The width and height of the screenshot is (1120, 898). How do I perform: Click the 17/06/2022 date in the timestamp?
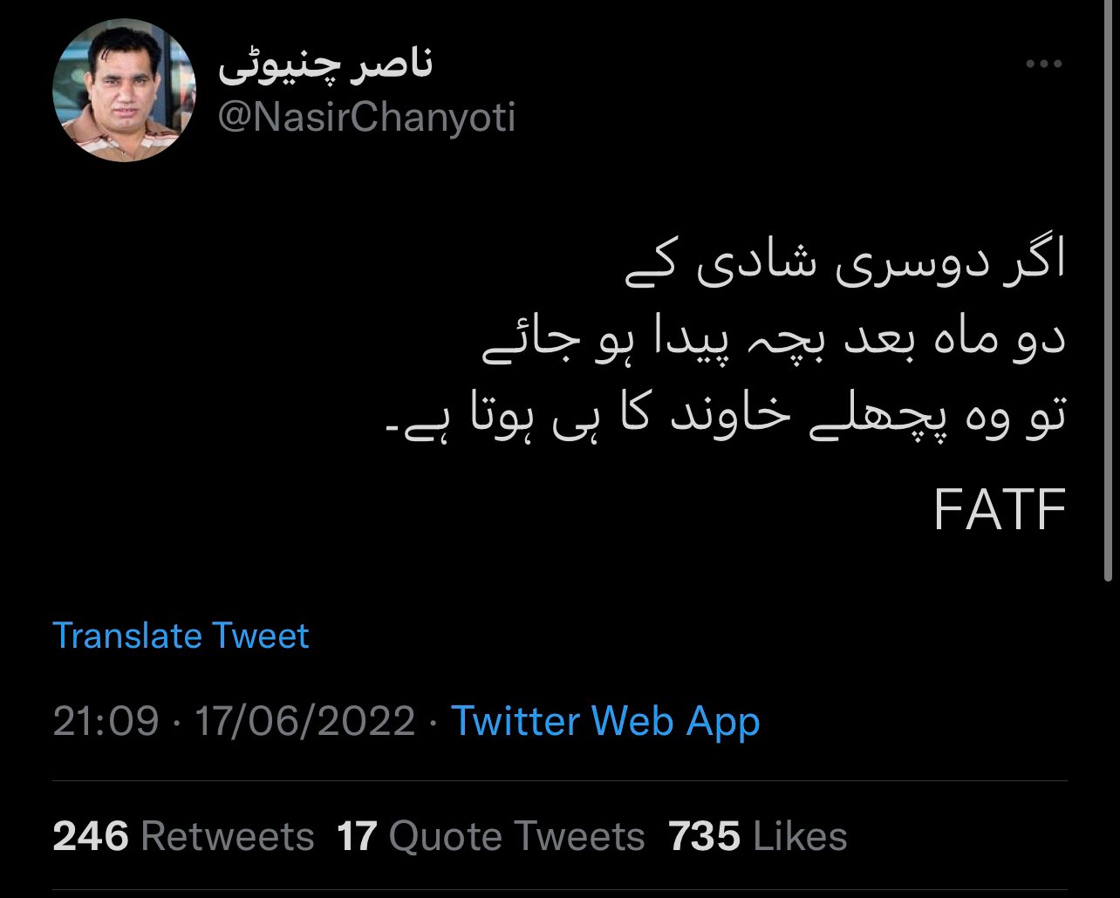pos(304,722)
